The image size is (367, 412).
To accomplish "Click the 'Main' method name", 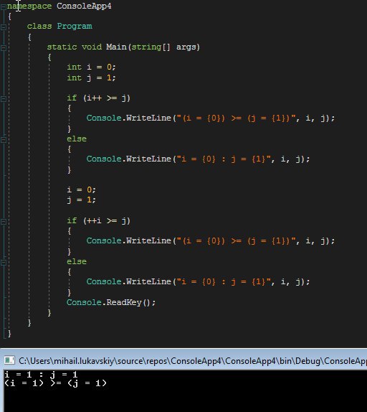I will click(116, 47).
